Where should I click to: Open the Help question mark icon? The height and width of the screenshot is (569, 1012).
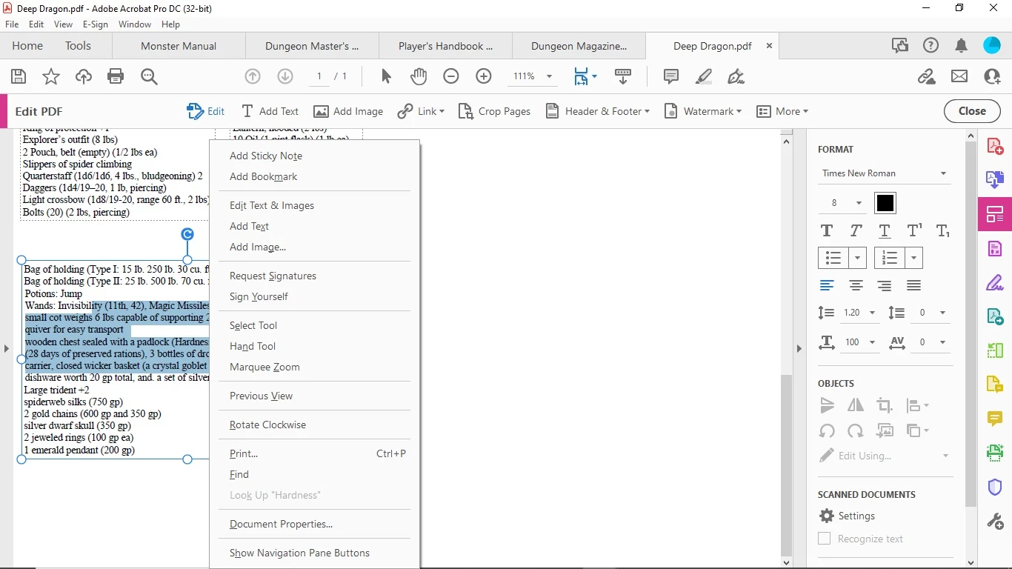tap(931, 46)
